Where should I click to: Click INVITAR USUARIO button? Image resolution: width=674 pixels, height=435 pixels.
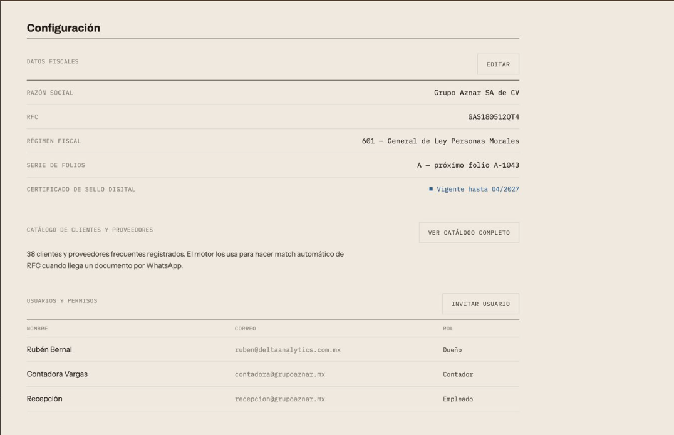point(480,304)
